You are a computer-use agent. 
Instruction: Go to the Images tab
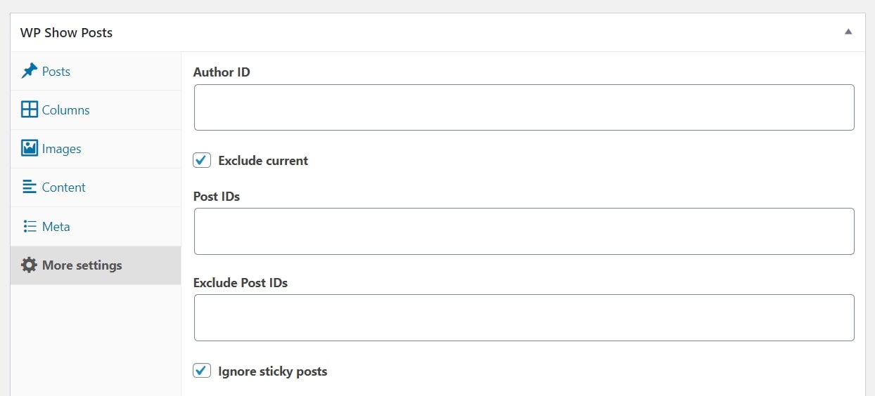coord(61,149)
